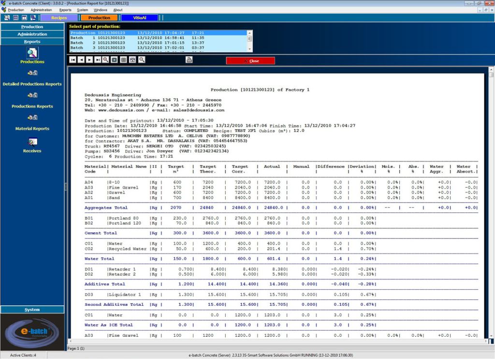Screen dimensions: 495x359
Task: Click the magnifier icon in the top toolbar
Action: (7, 18)
